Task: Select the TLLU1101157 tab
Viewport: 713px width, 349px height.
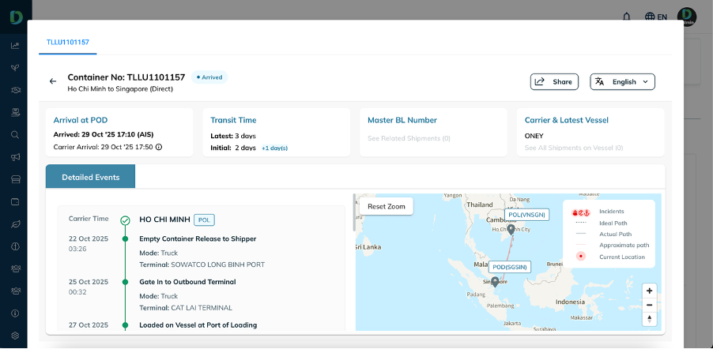Action: 68,42
